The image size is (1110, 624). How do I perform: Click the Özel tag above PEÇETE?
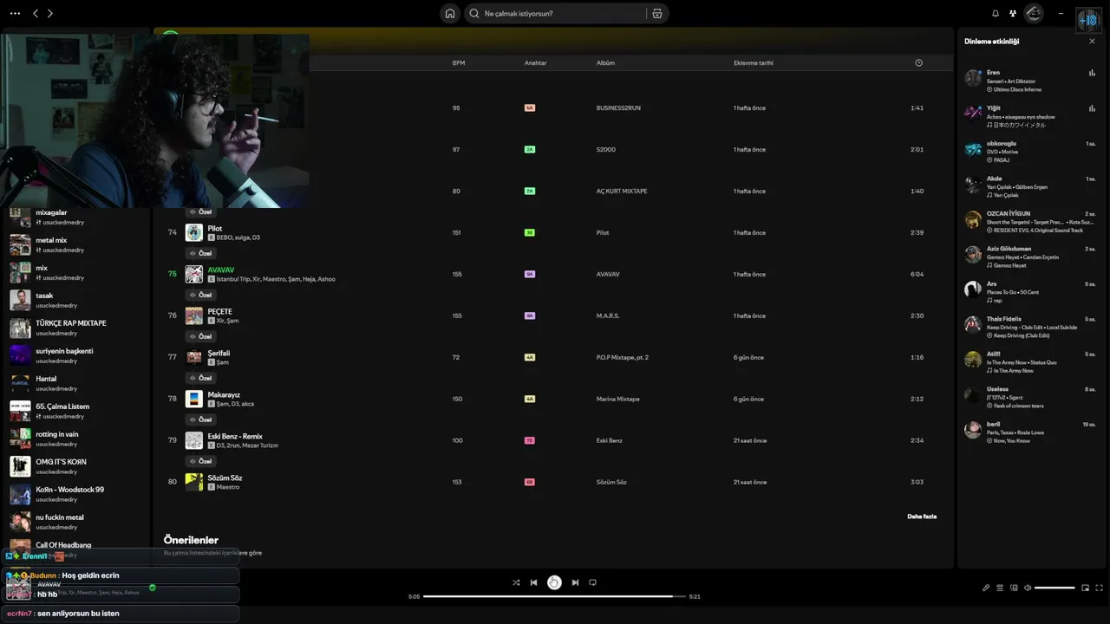[201, 295]
